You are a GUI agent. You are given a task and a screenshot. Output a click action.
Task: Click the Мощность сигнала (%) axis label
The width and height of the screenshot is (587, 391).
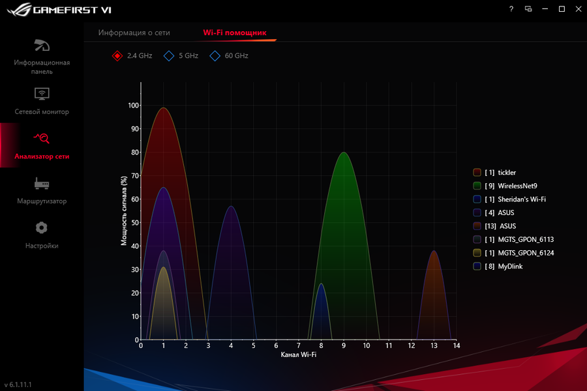[x=124, y=210]
